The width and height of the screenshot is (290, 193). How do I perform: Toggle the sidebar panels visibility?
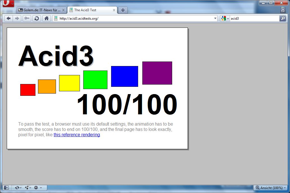(x=6, y=188)
